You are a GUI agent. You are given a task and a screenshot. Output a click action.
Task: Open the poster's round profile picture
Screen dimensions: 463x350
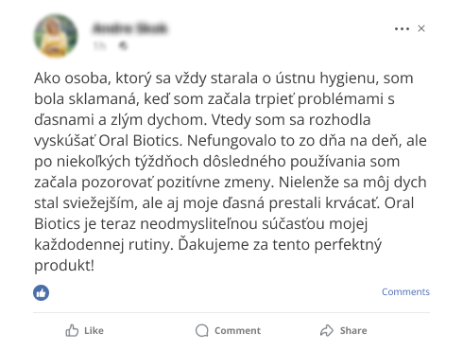pos(56,36)
